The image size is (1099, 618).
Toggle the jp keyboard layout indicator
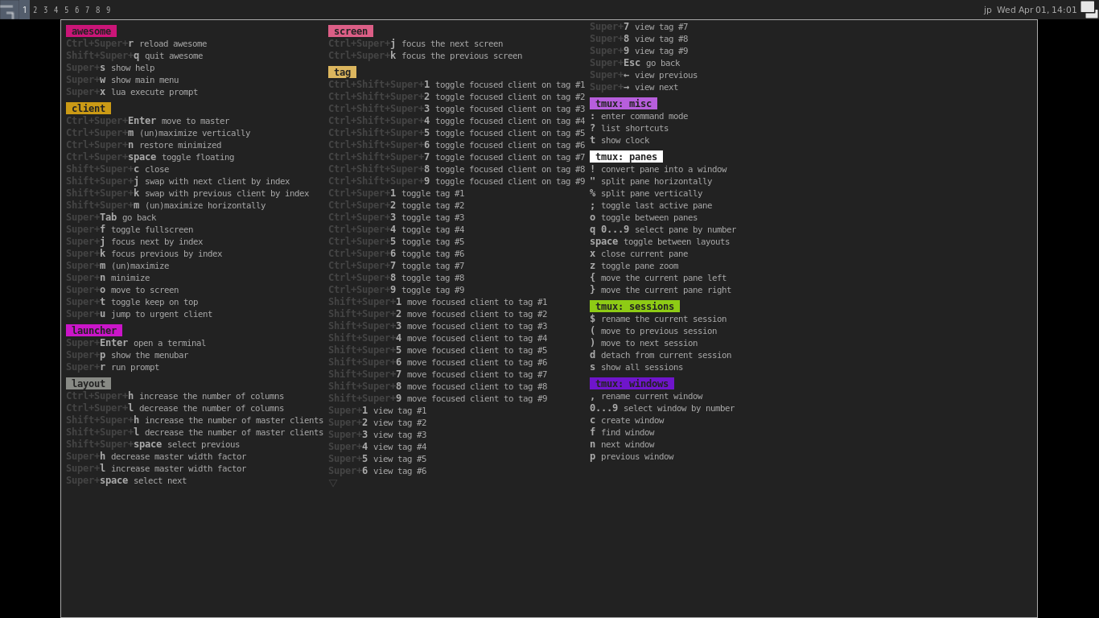click(x=987, y=10)
